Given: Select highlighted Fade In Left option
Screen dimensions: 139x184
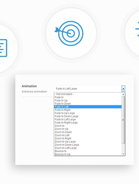Looking at the screenshot, I should pos(88,107).
